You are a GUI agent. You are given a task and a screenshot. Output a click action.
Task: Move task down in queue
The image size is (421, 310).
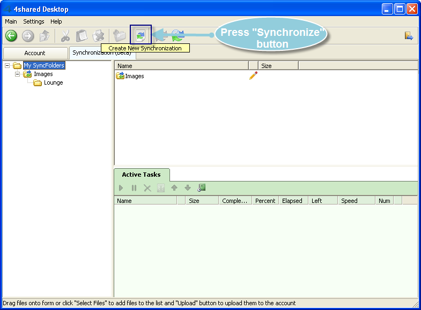[188, 188]
